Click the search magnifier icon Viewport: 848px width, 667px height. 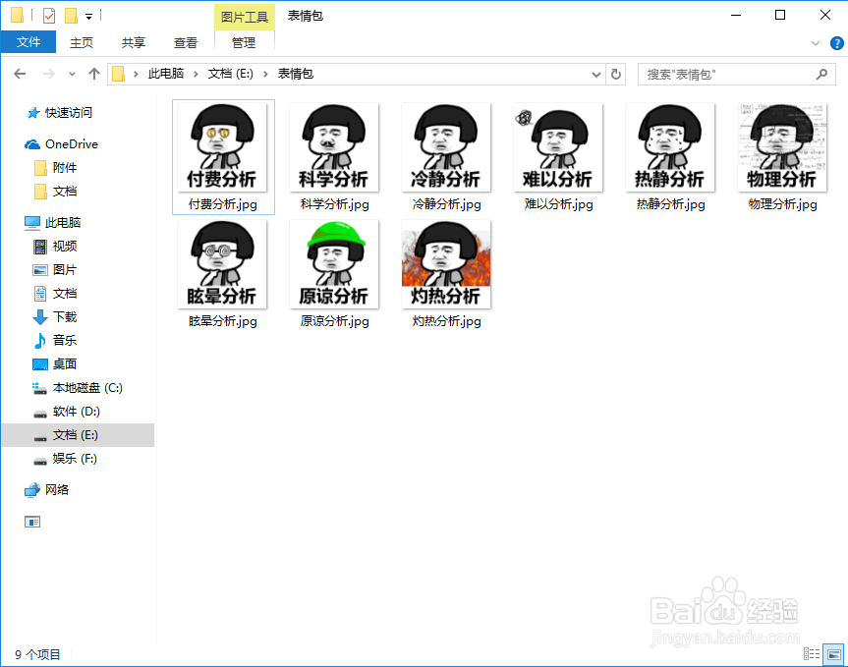(822, 74)
